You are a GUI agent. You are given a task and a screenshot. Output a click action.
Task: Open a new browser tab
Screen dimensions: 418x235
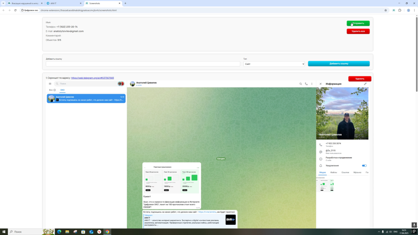[125, 3]
